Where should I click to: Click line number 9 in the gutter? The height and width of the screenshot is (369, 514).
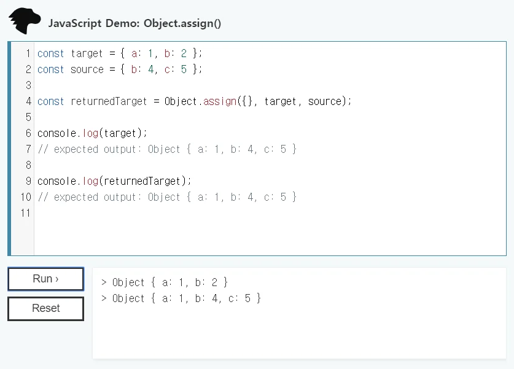point(28,181)
